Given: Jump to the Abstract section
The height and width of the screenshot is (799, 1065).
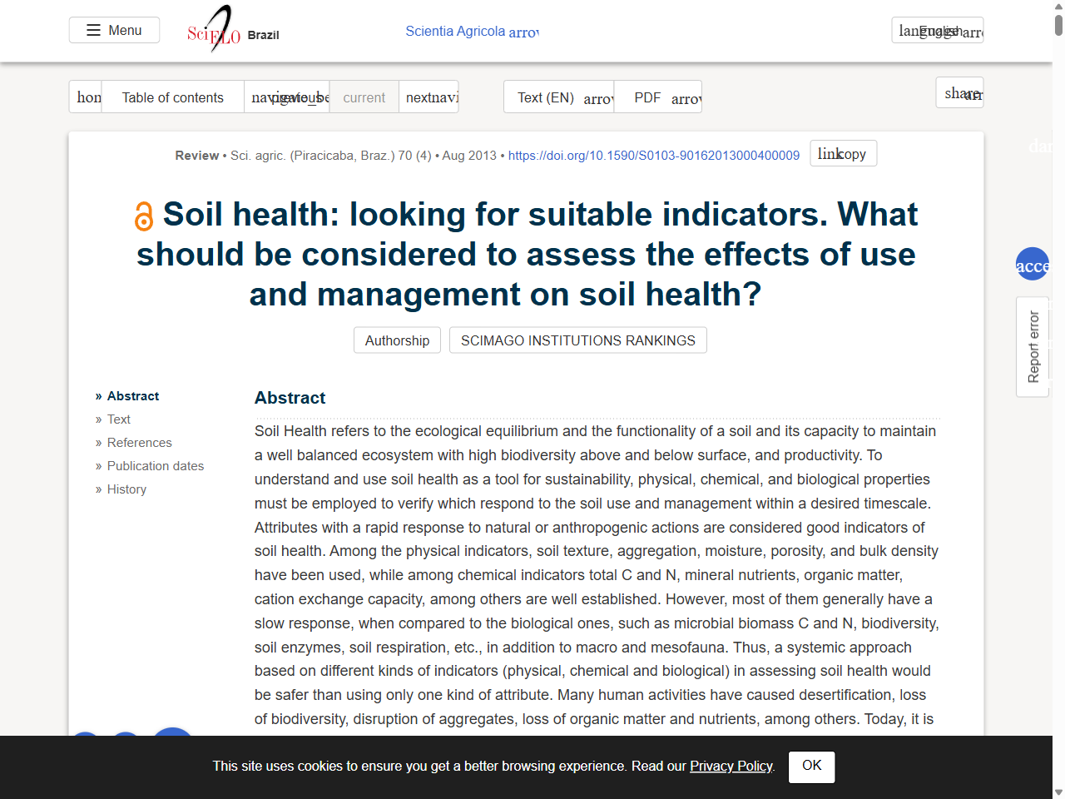Looking at the screenshot, I should [133, 396].
